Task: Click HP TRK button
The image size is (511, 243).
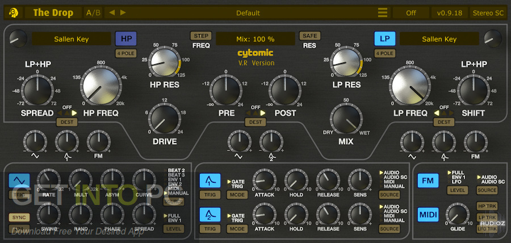Action: 487,206
